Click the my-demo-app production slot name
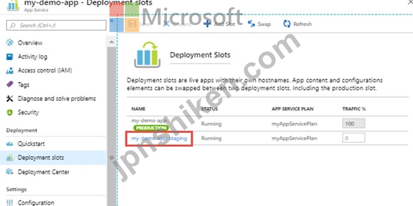The width and height of the screenshot is (413, 206). pos(149,120)
